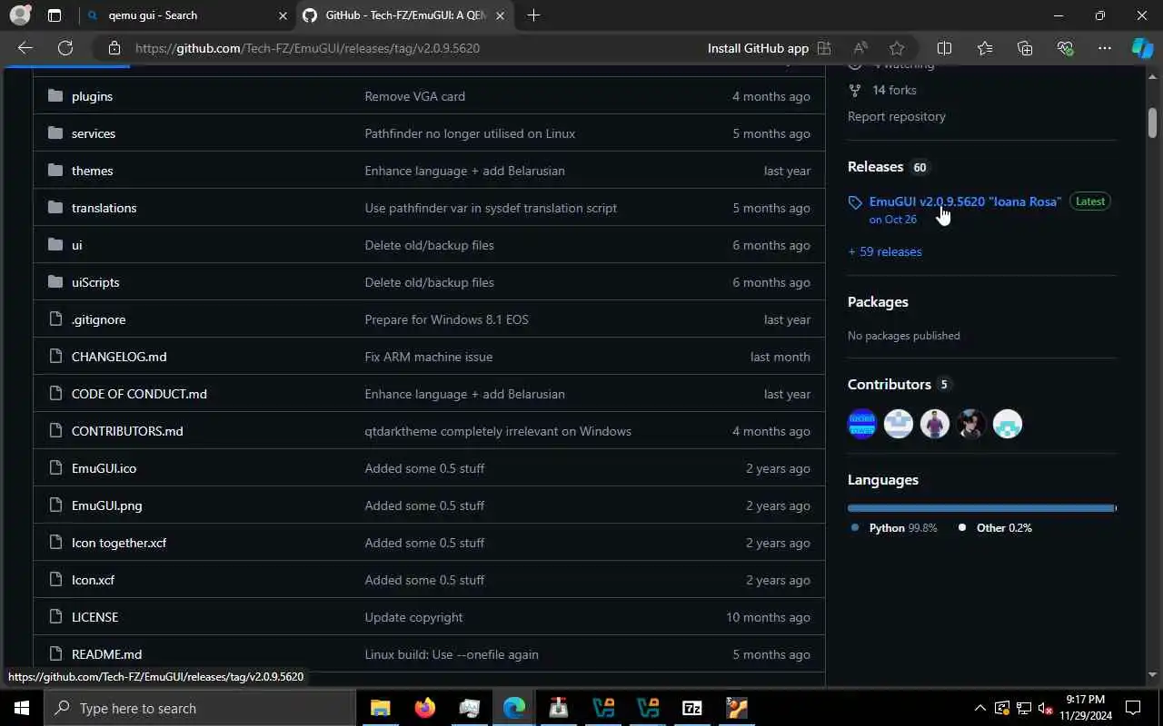Open the plugins folder

coord(92,96)
